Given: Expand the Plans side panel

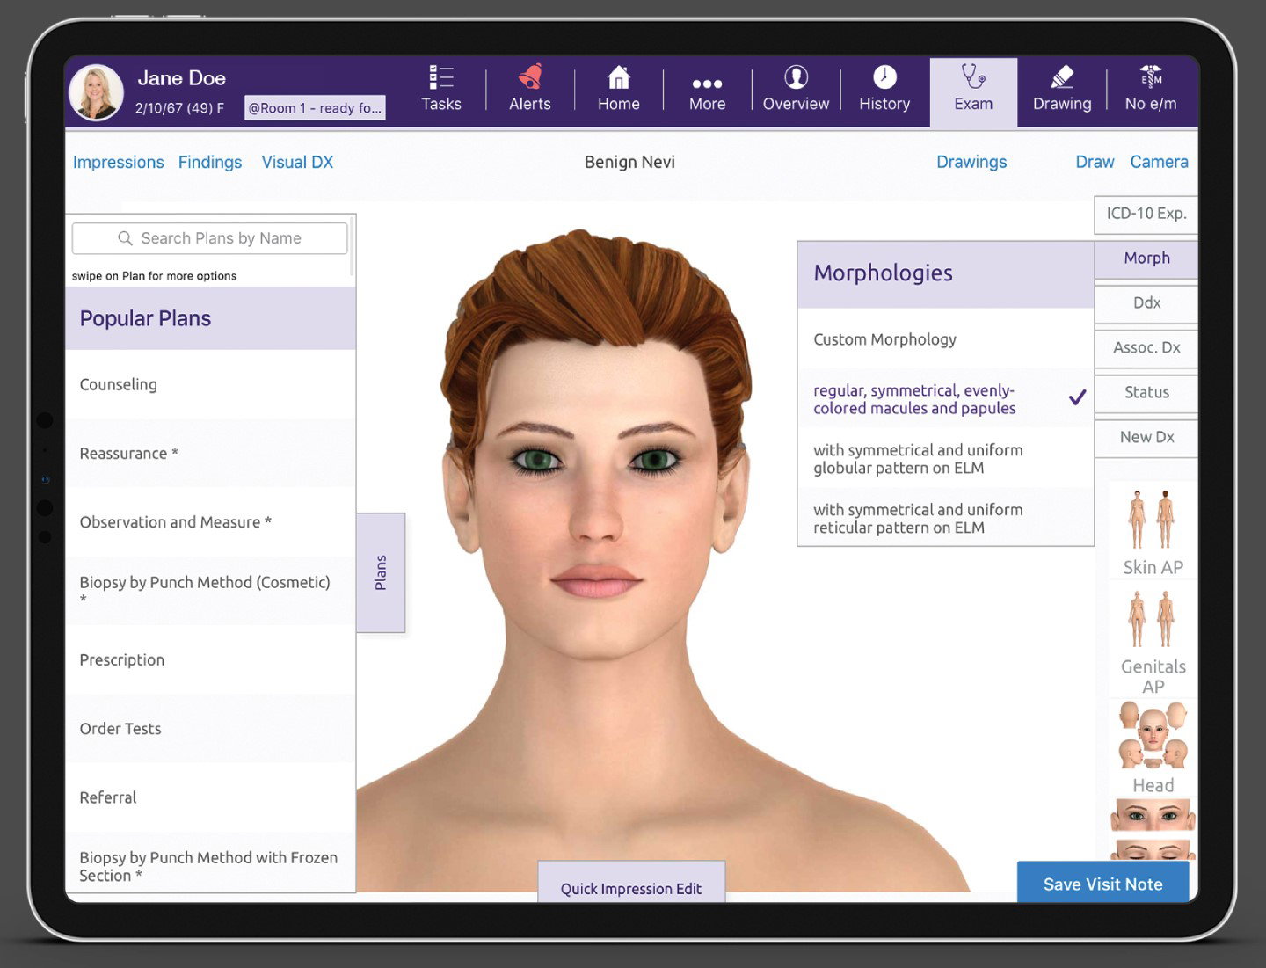Looking at the screenshot, I should click(x=380, y=571).
